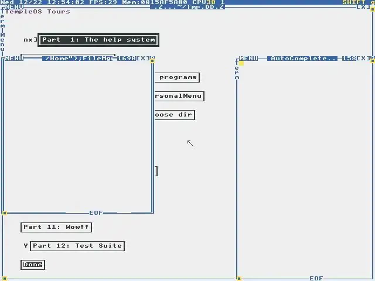This screenshot has height=281, width=375.
Task: Click the AutoComplete bottom-left horizontal scroll marker
Action: coord(239,279)
